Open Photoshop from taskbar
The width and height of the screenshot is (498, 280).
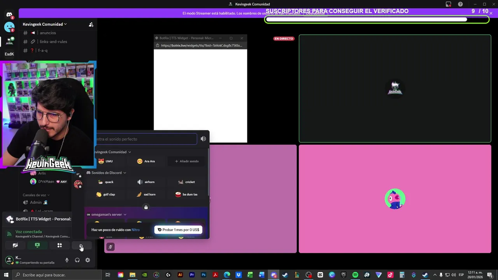pyautogui.click(x=203, y=275)
